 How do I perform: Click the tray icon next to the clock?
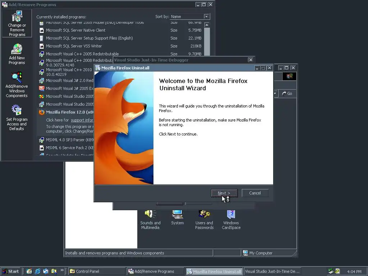point(337,271)
